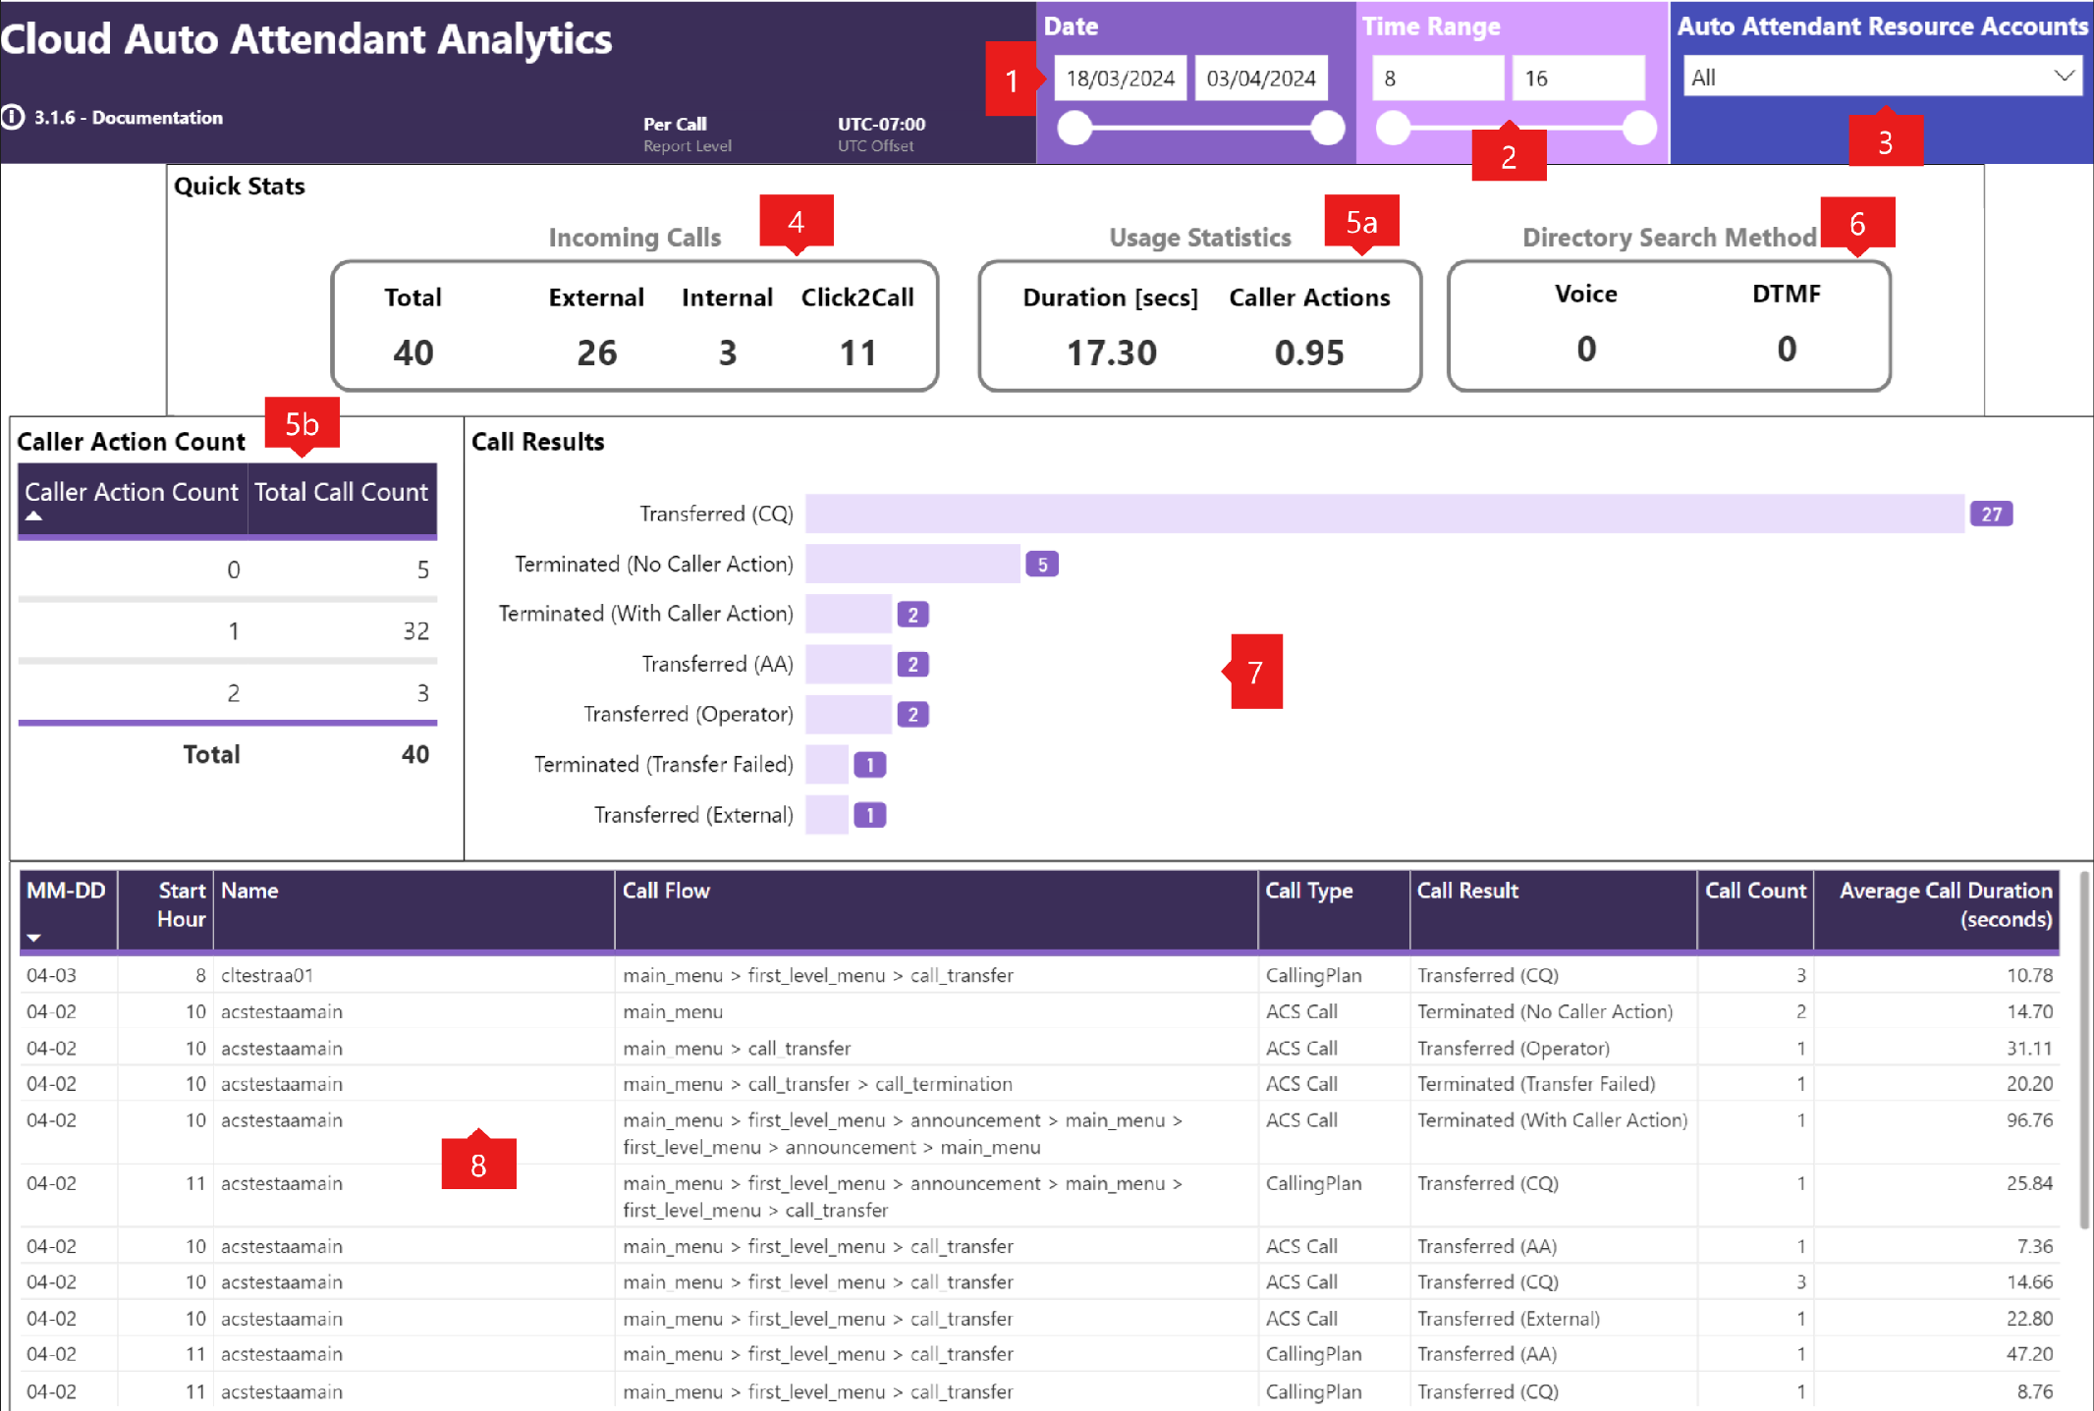Click the red annotation marker labeled 1
This screenshot has width=2094, height=1411.
(1011, 80)
